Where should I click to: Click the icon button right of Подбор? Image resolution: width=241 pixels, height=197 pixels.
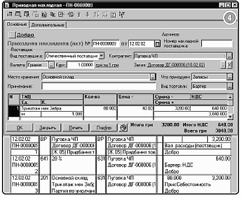pyautogui.click(x=123, y=128)
